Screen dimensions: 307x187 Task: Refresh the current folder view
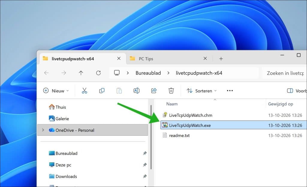98,73
